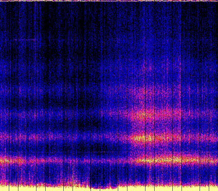Click the blue region below the lowest band
Image resolution: width=218 pixels, height=191 pixels.
pos(102,172)
